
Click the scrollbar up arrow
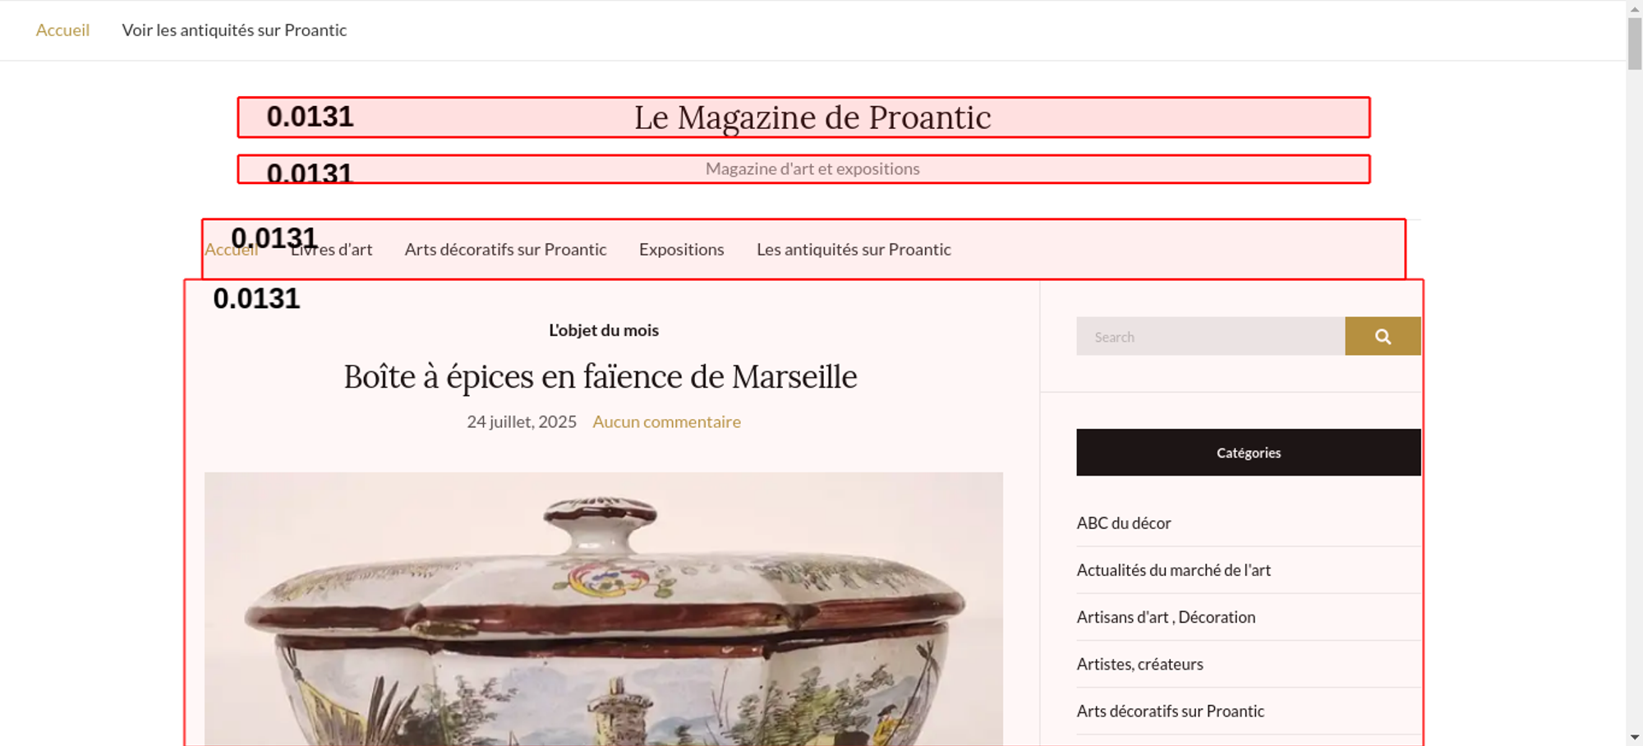coord(1635,8)
